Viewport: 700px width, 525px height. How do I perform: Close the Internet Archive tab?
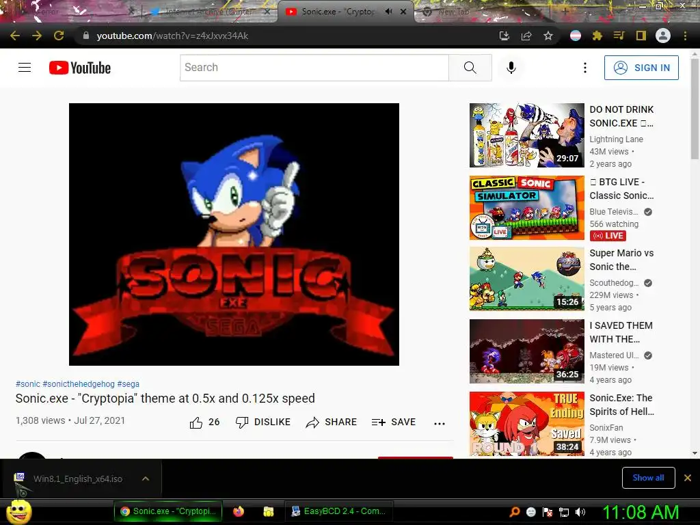(x=267, y=12)
